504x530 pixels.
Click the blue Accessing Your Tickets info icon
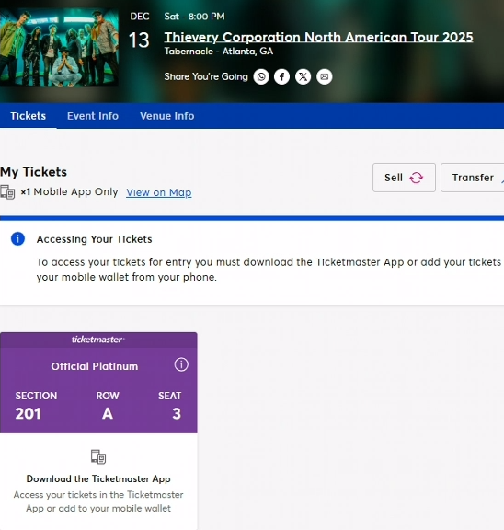tap(17, 238)
